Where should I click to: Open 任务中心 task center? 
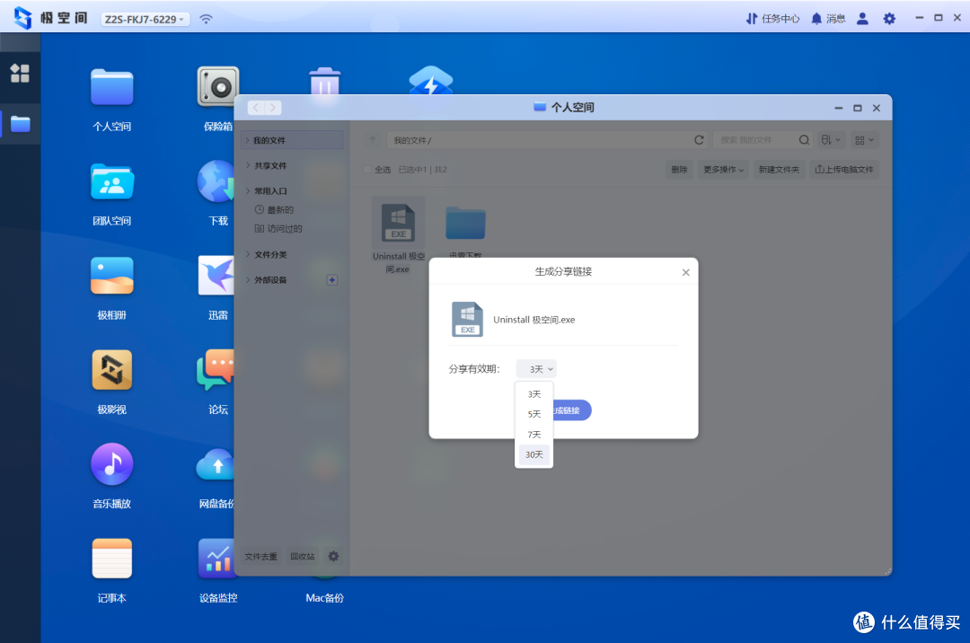coord(772,19)
